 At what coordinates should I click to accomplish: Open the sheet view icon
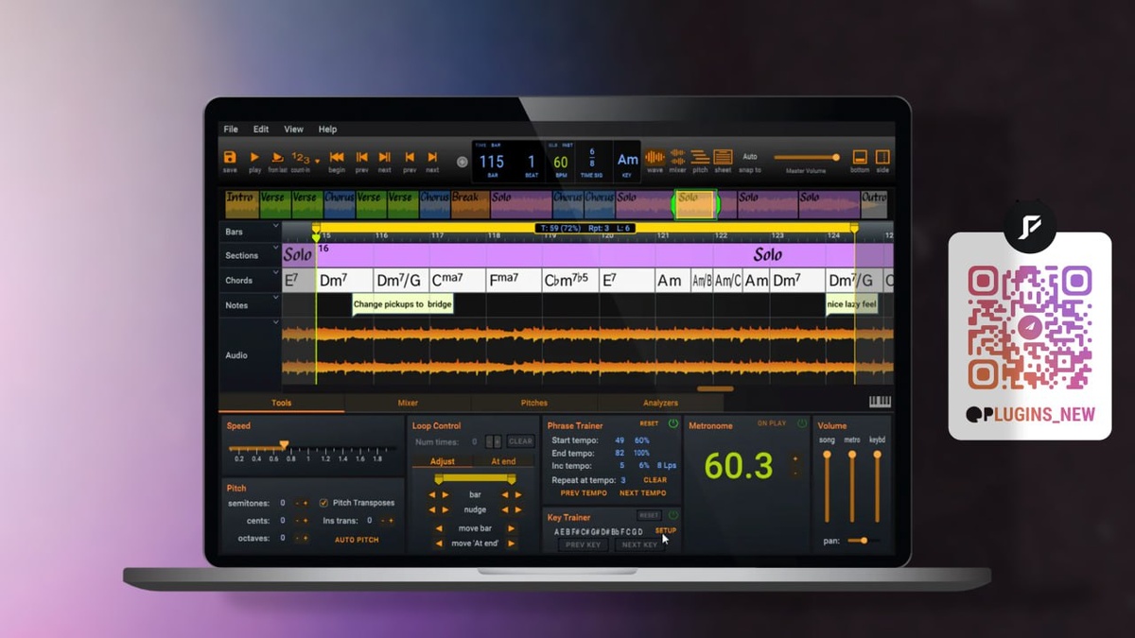[723, 157]
